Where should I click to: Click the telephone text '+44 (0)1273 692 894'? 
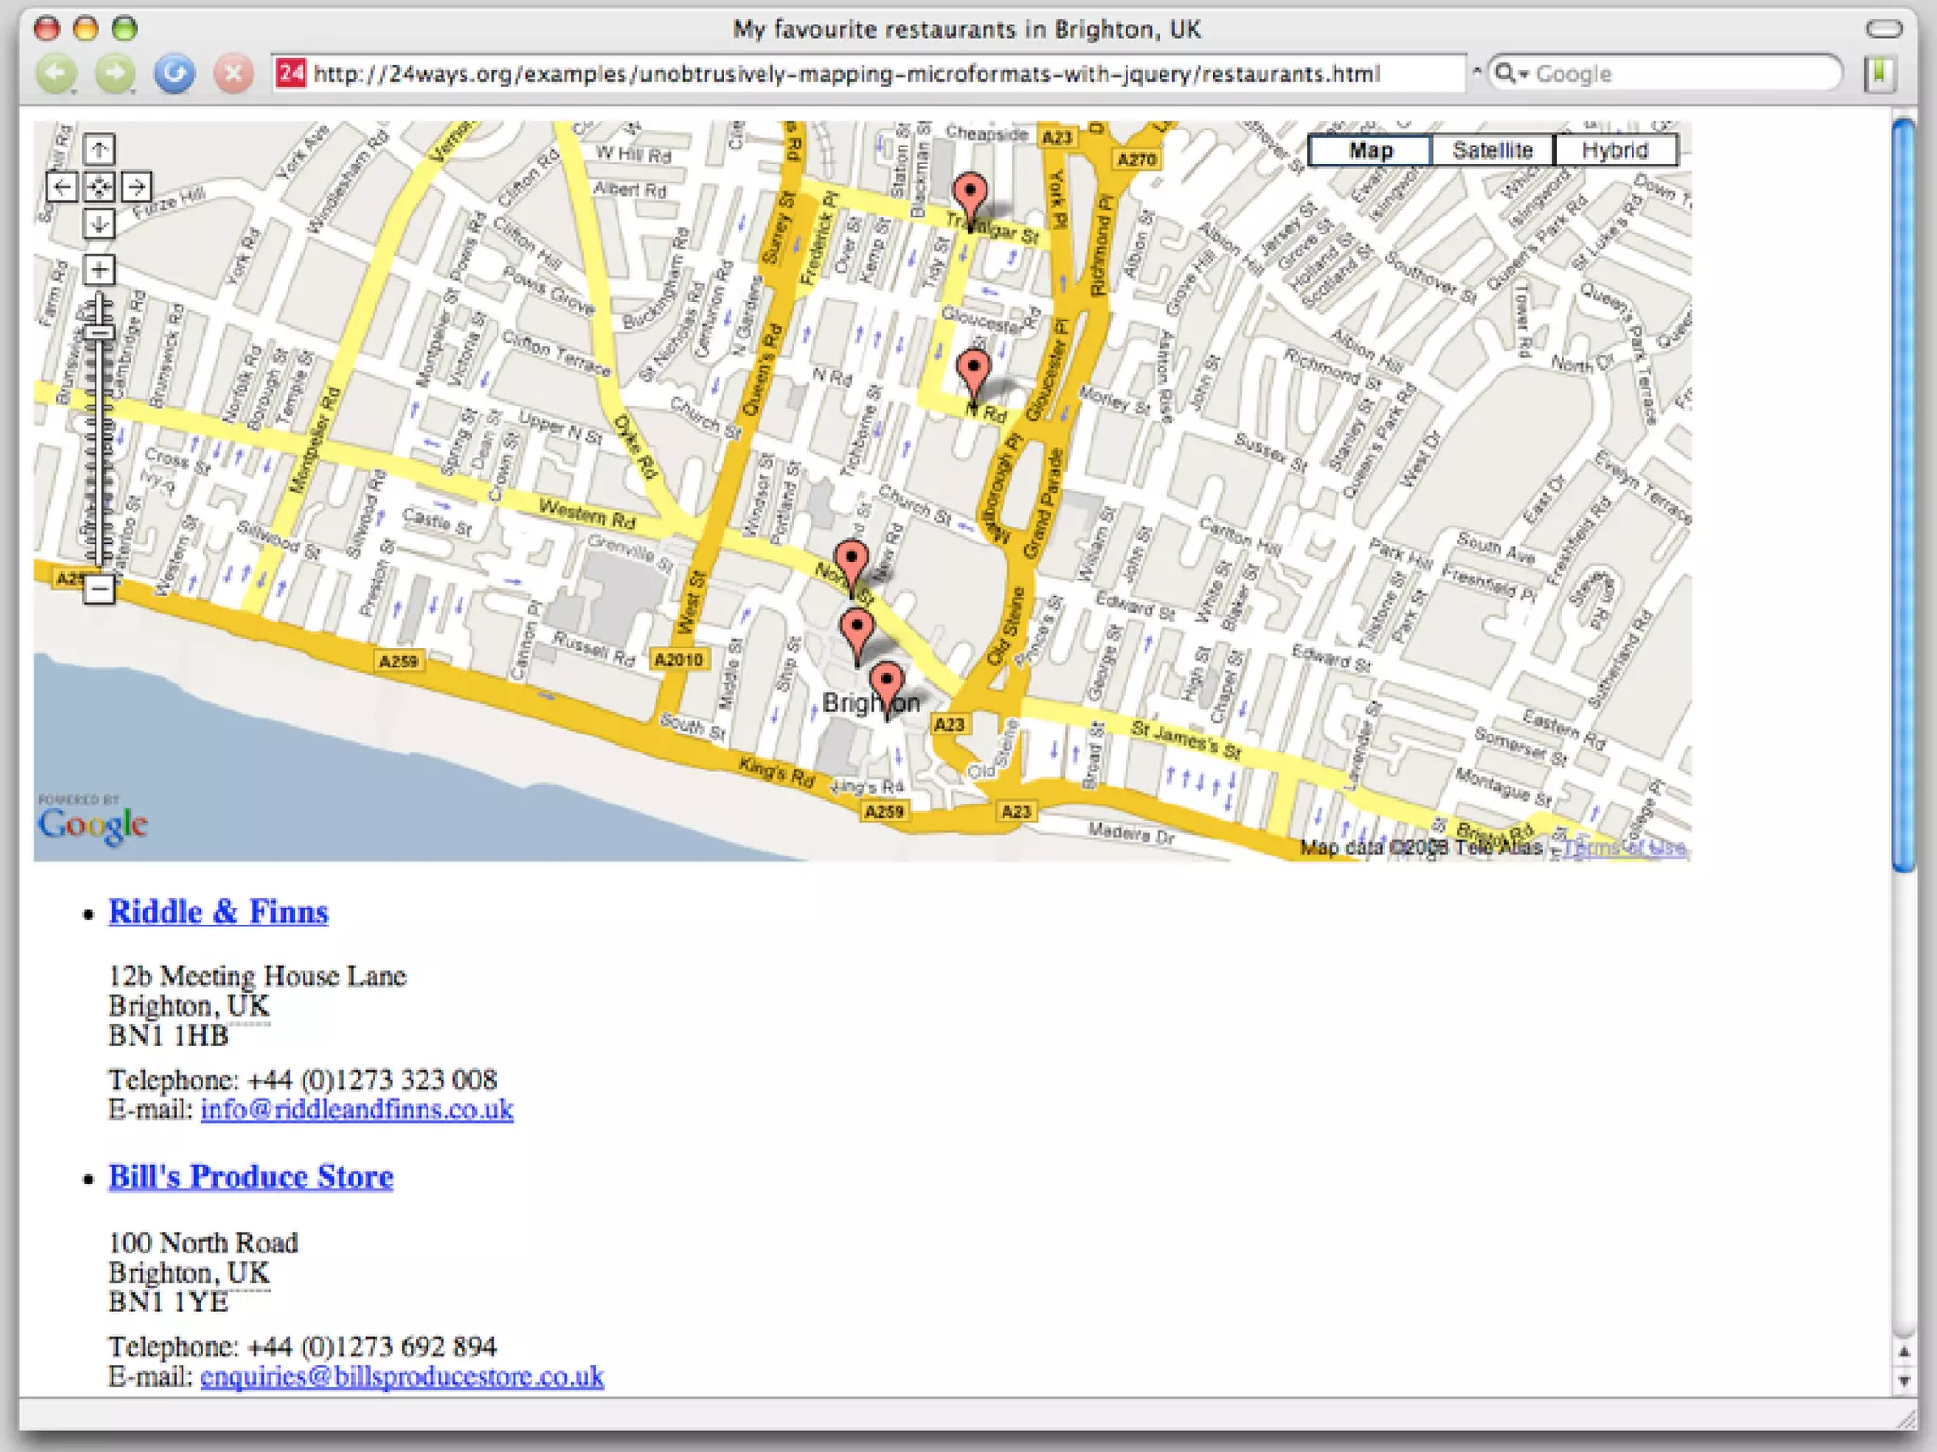click(x=372, y=1346)
